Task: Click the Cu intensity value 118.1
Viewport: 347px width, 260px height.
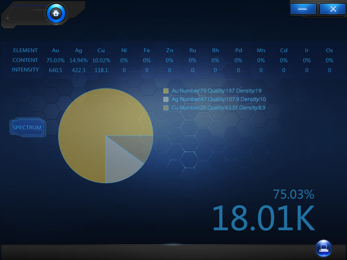Action: (101, 70)
